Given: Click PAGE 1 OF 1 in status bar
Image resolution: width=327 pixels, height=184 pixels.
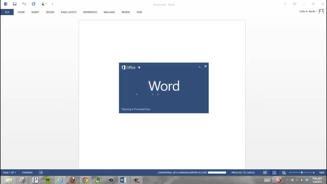Looking at the screenshot, I should [x=9, y=172].
